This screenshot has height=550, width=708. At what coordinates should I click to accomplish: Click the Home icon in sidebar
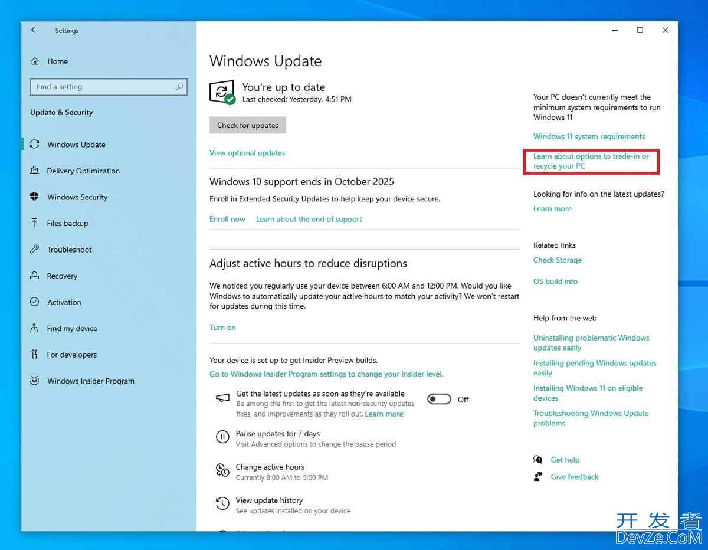tap(35, 61)
